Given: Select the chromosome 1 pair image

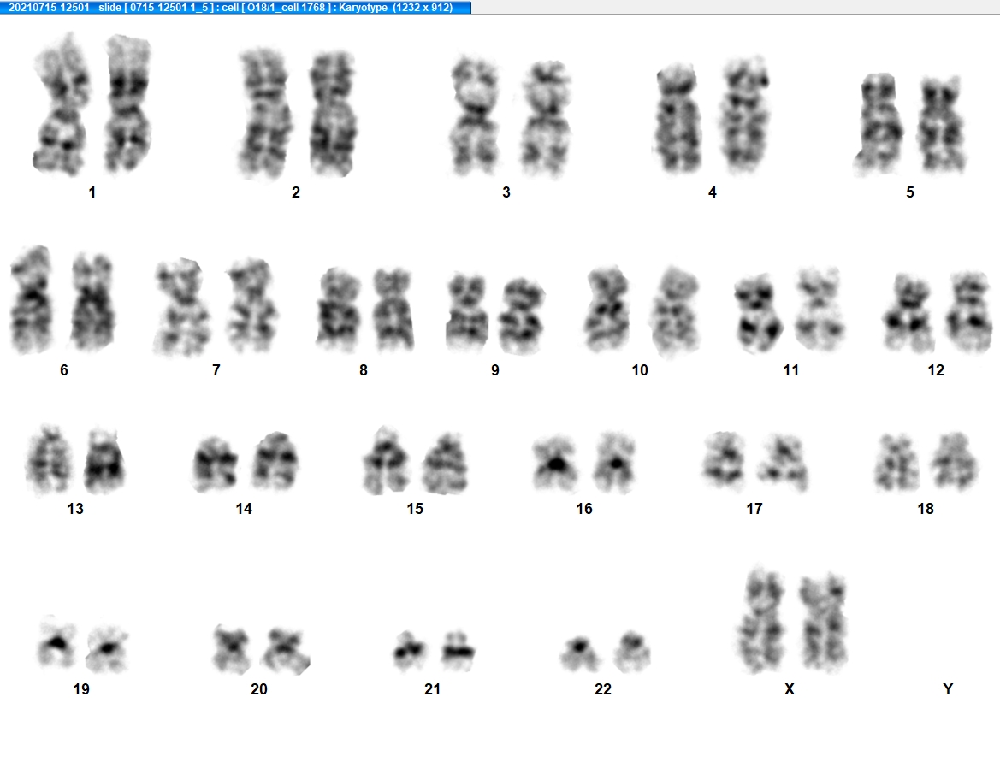Looking at the screenshot, I should [92, 104].
